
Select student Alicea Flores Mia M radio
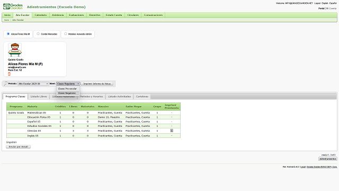pyautogui.click(x=8, y=34)
